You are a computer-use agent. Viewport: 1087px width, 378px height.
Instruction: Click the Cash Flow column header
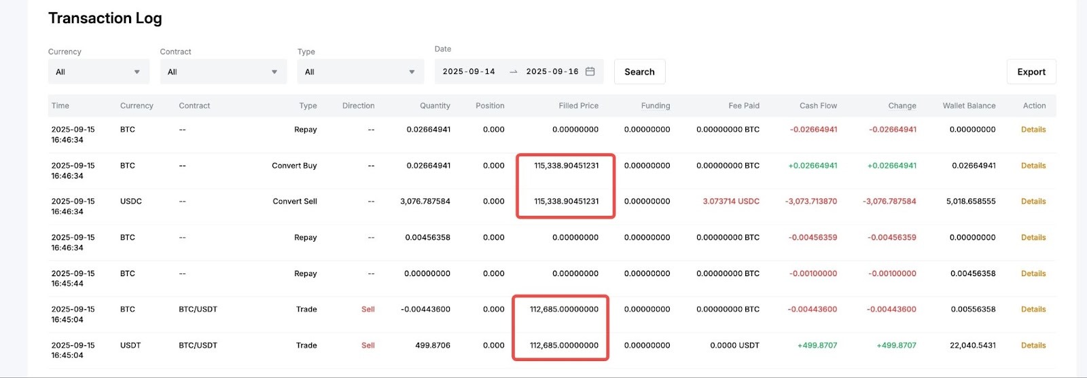click(818, 106)
